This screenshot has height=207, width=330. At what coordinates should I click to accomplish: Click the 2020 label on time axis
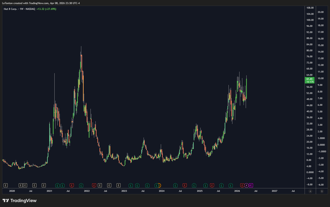click(x=12, y=191)
